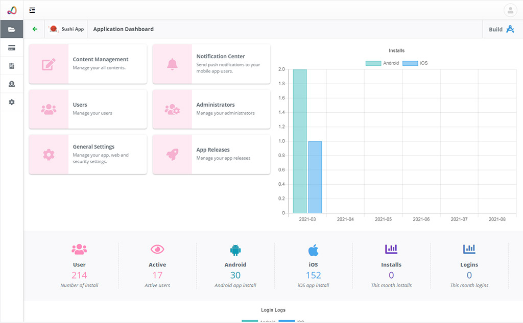Click the user count 214

[79, 276]
